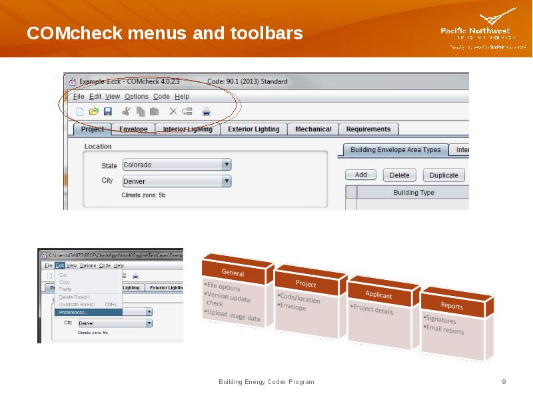This screenshot has height=400, width=533.
Task: Open the Code menu in the large COMcheck window
Action: 161,97
